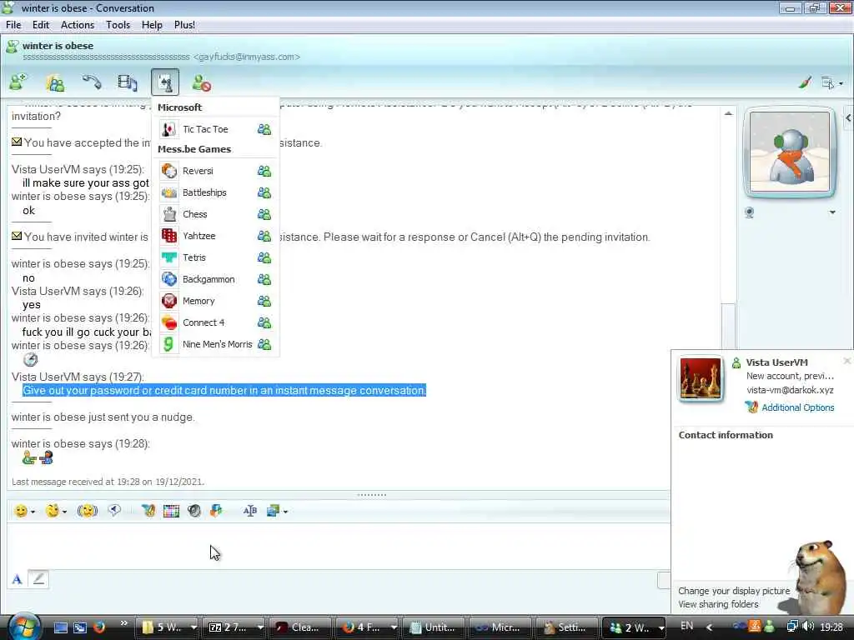Close the Vista UserVM contact card
This screenshot has height=640, width=854.
[x=847, y=361]
